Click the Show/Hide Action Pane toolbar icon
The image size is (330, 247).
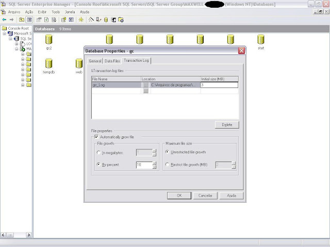[71, 20]
